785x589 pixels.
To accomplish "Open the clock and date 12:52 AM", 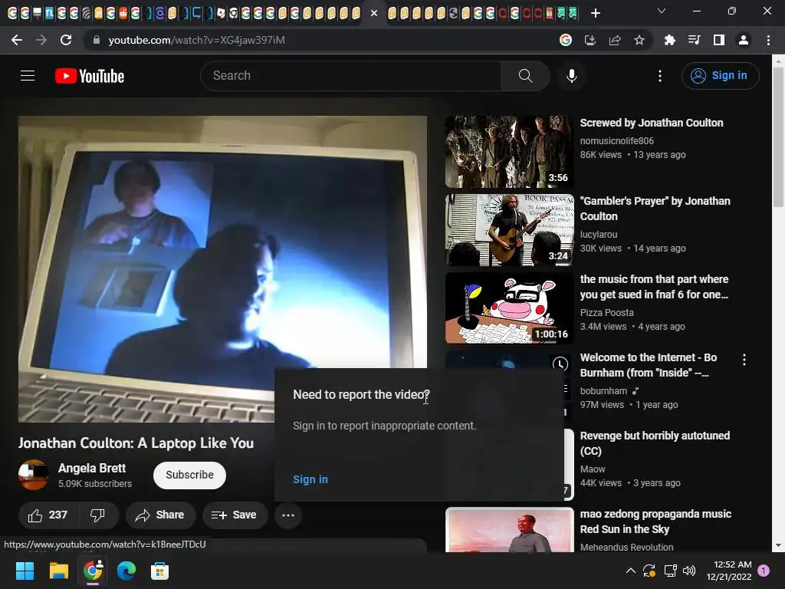I will (729, 571).
